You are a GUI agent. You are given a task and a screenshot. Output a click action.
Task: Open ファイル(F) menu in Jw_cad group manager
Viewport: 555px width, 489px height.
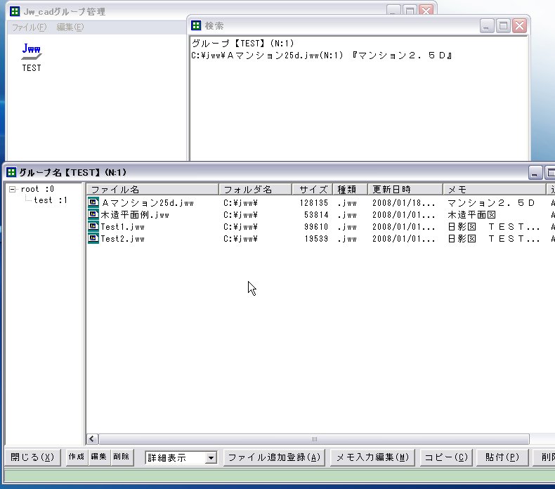(x=29, y=27)
